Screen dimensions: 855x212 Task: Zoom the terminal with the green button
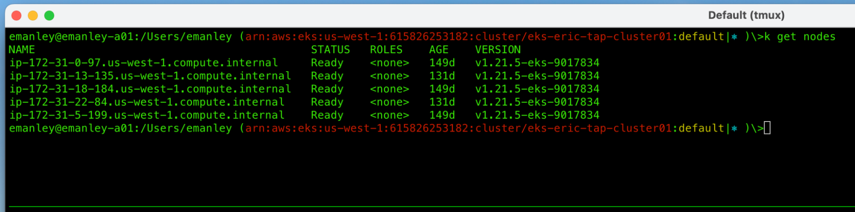pyautogui.click(x=49, y=16)
